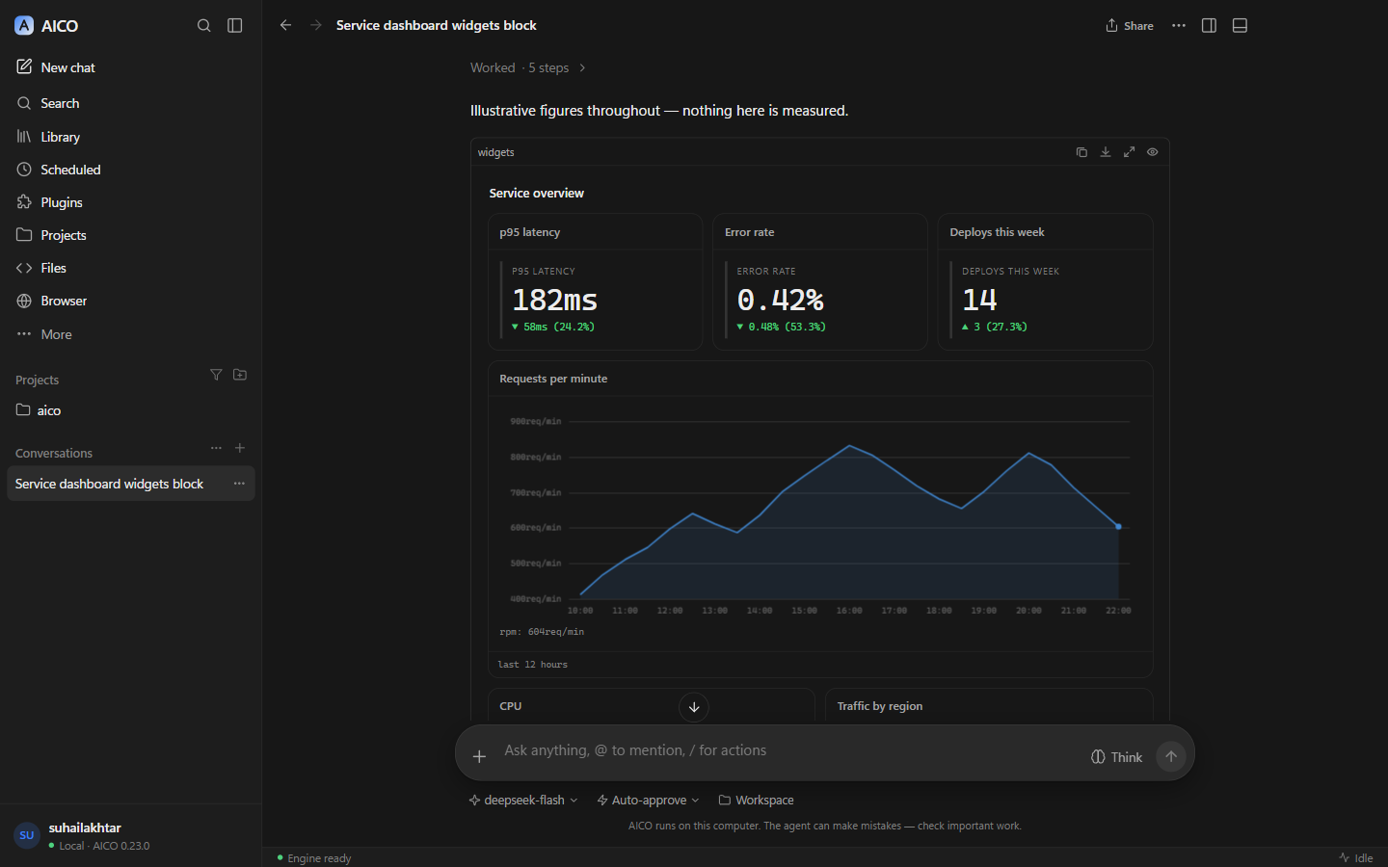Go forward with the right arrow
This screenshot has height=867, width=1388.
coord(316,25)
